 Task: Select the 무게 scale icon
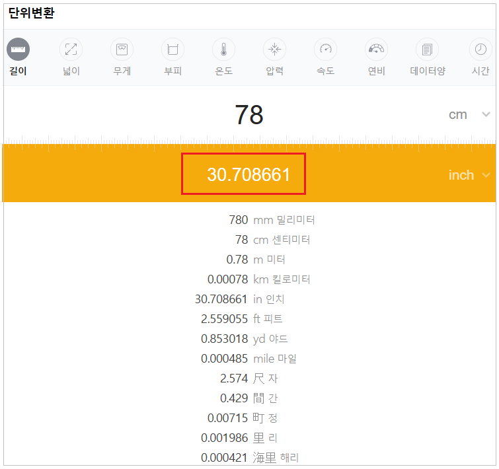click(122, 50)
